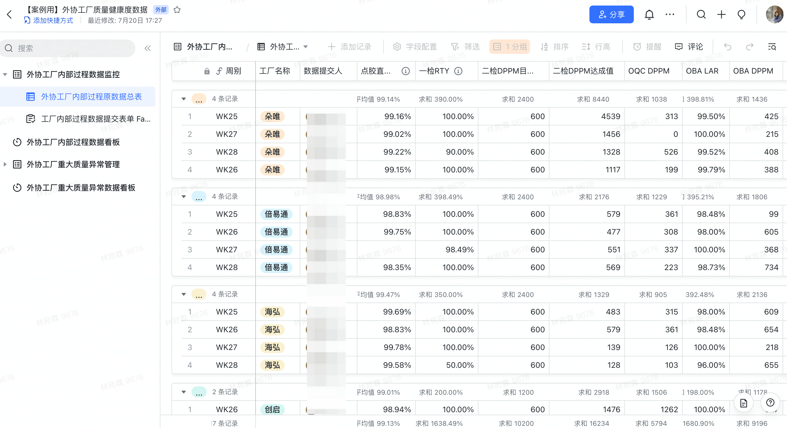Open the 外协工... view dropdown
The height and width of the screenshot is (428, 787).
click(282, 47)
